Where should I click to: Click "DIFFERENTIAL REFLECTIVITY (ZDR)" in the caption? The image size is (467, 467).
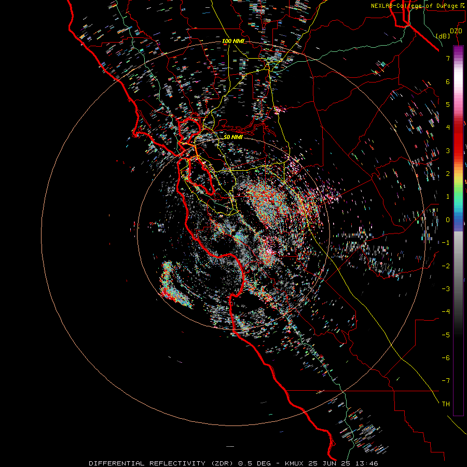tap(161, 463)
